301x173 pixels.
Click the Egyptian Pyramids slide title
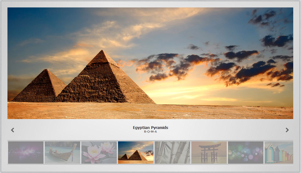click(150, 128)
